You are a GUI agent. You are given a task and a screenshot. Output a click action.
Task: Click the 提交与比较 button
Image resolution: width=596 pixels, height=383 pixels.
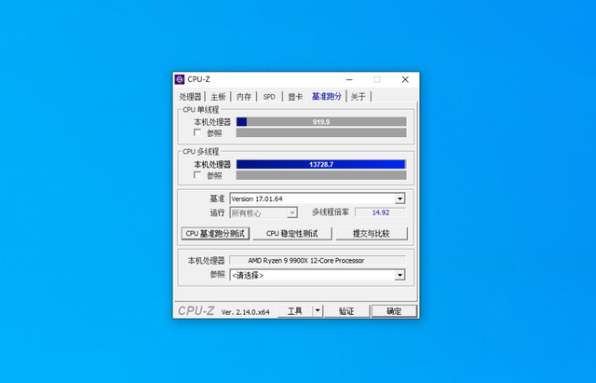click(372, 233)
